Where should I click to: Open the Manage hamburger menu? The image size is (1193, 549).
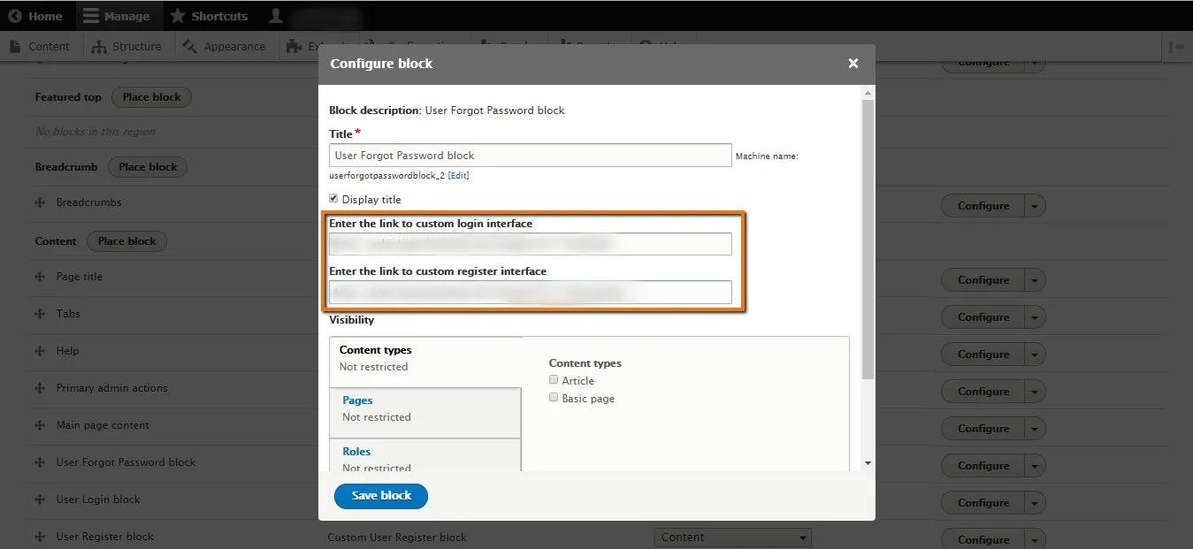(x=91, y=16)
